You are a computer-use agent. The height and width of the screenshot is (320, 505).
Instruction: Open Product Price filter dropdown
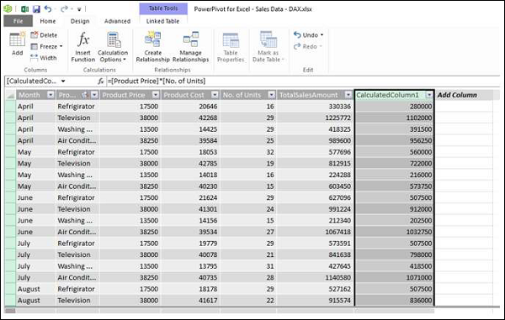[x=156, y=95]
